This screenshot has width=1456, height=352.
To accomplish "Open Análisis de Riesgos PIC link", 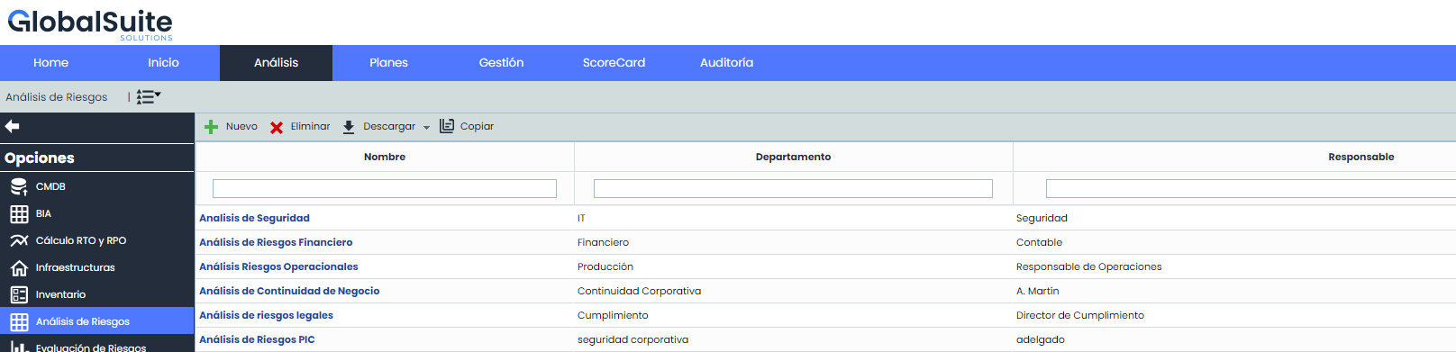I will (x=257, y=339).
